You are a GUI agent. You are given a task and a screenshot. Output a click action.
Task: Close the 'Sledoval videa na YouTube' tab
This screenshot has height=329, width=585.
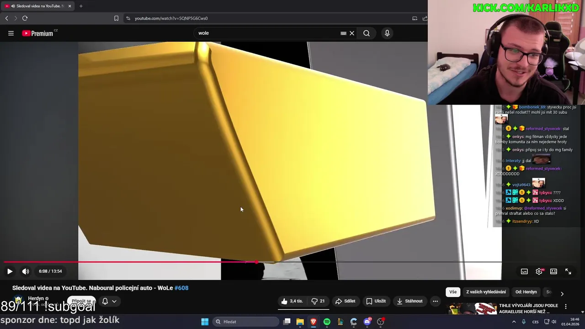pos(69,6)
